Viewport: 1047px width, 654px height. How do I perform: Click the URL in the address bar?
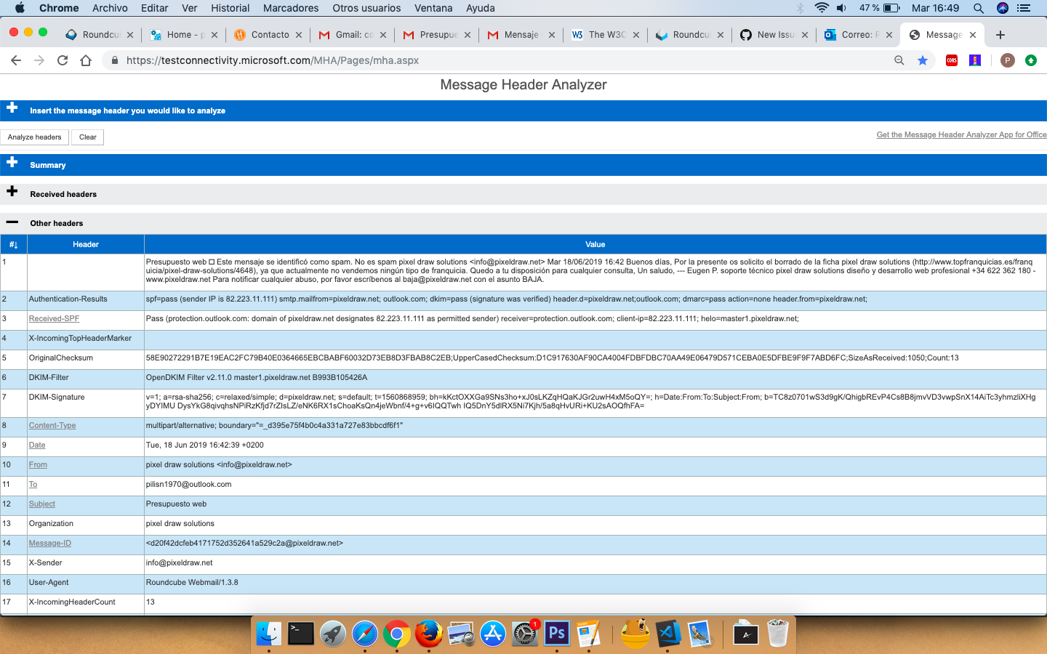pyautogui.click(x=273, y=60)
